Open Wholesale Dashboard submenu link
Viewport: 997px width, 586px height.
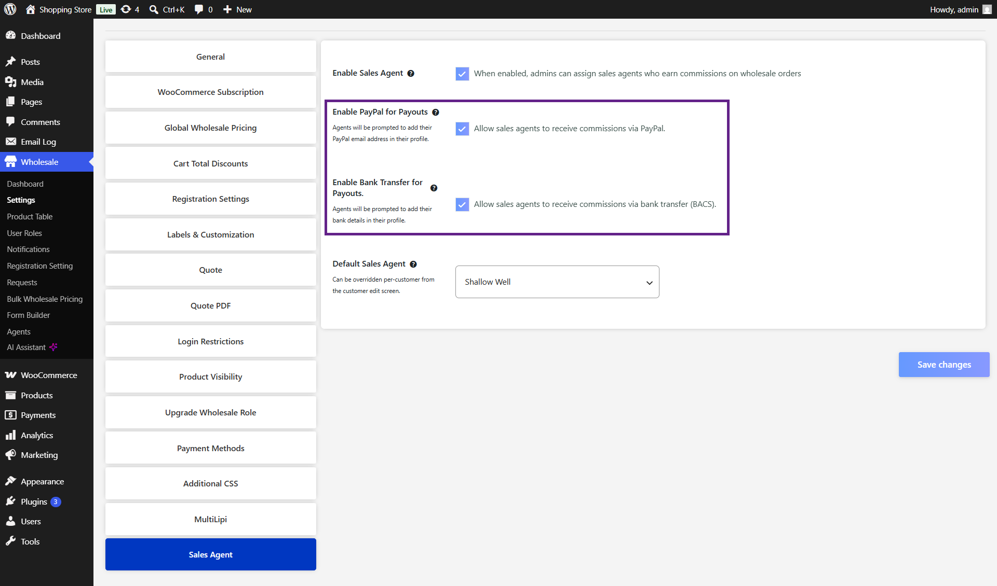(25, 184)
